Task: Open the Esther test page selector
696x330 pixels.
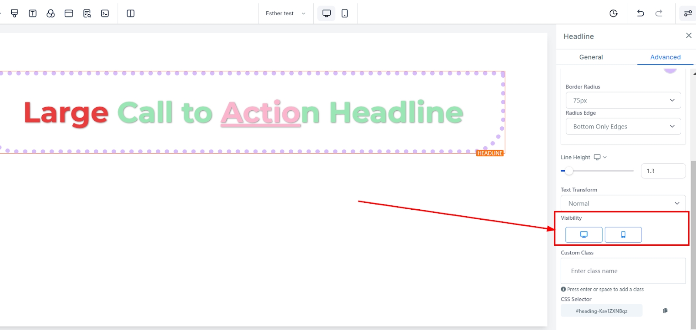Action: 285,13
